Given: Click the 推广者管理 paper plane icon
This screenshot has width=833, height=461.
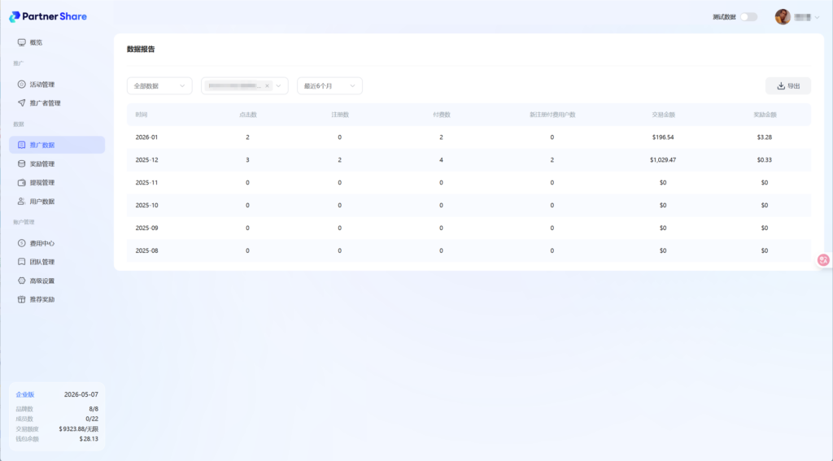Looking at the screenshot, I should 22,103.
